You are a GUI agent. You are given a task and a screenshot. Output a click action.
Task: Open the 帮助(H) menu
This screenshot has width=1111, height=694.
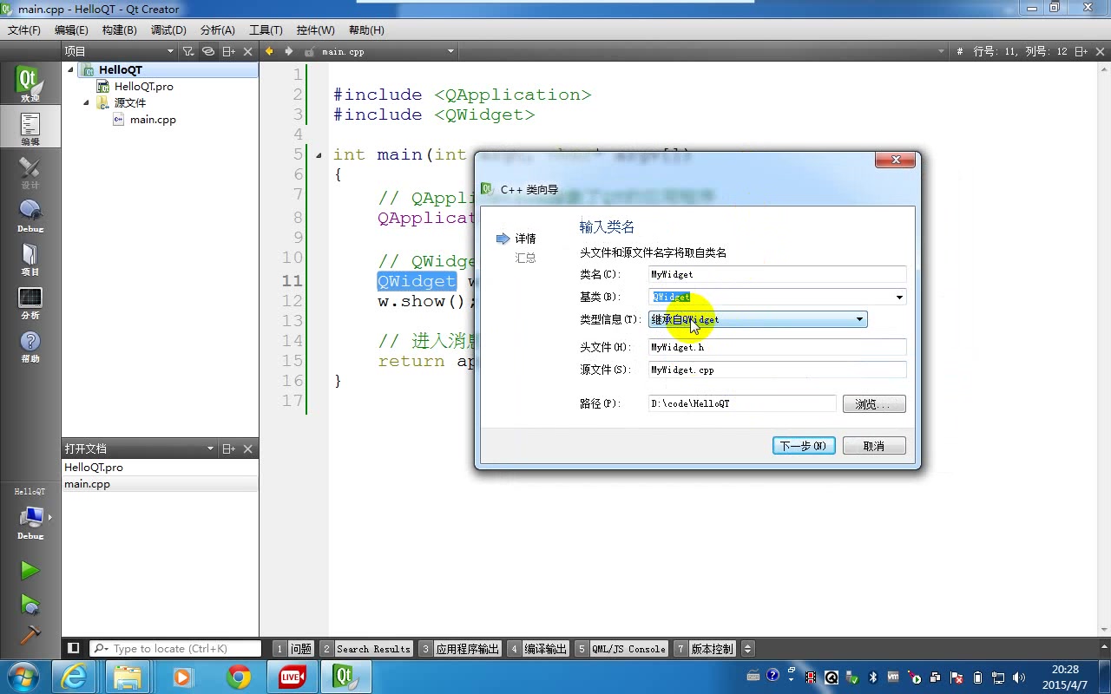[366, 29]
